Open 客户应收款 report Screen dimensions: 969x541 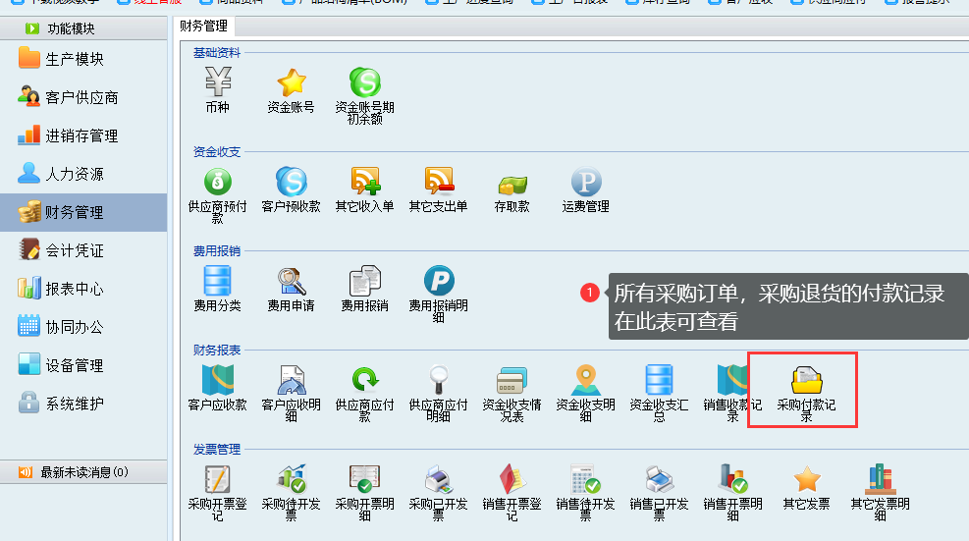tap(217, 381)
